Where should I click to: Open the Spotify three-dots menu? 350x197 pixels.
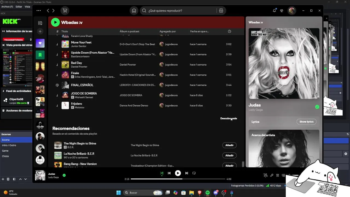click(39, 11)
